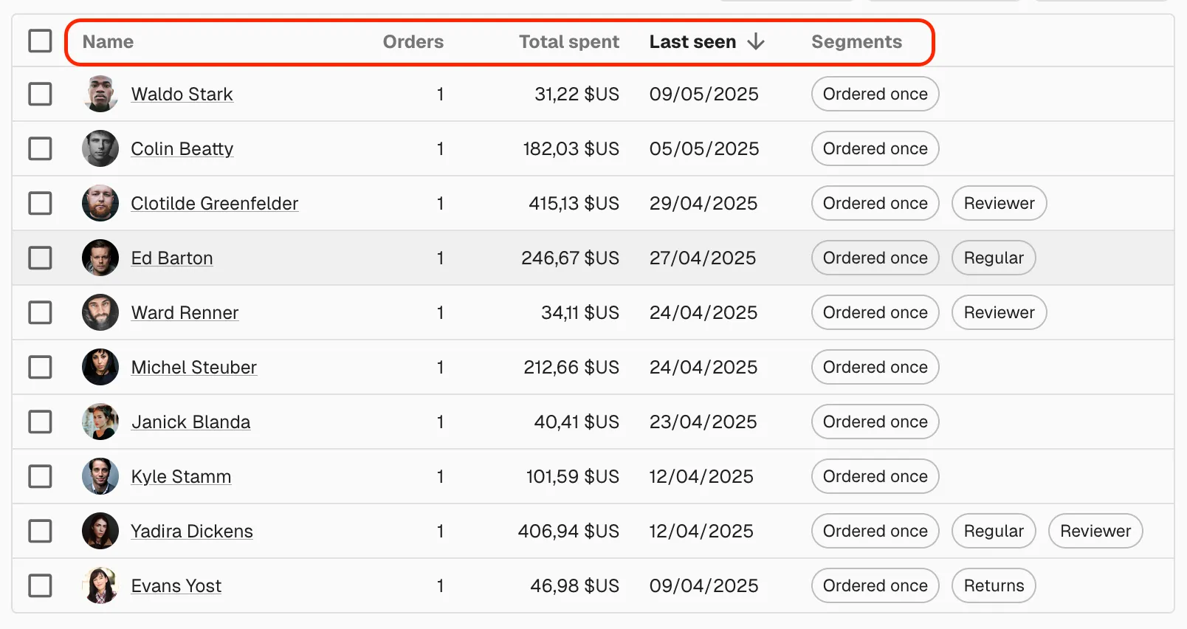
Task: Sort customers by Total spent
Action: pos(568,42)
